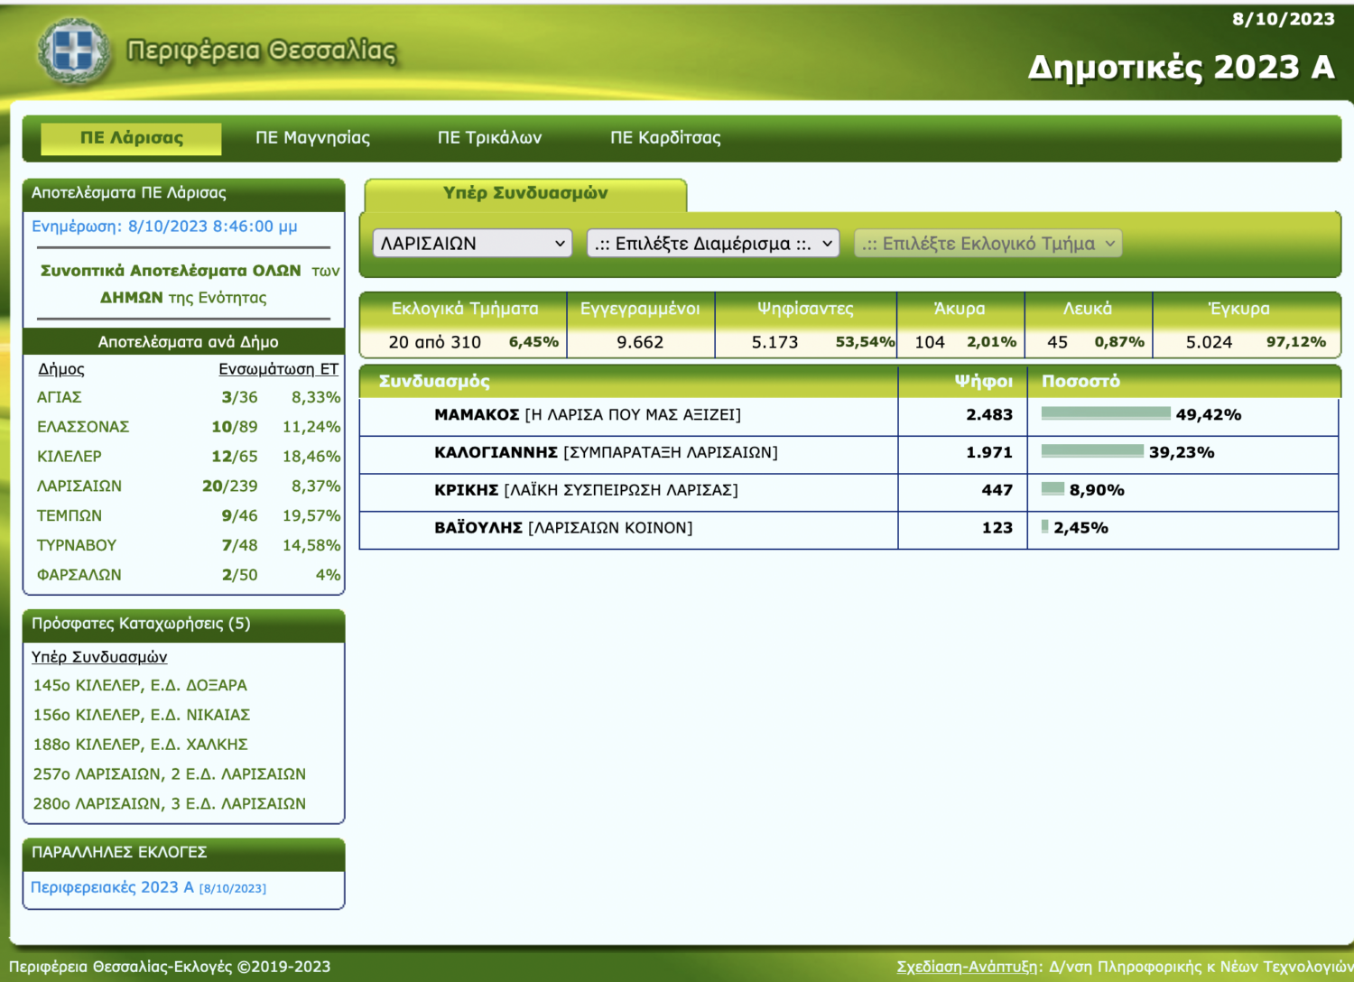Open ΕΛΑΣΣΟΝΑΣ municipality results
The image size is (1354, 982).
83,427
